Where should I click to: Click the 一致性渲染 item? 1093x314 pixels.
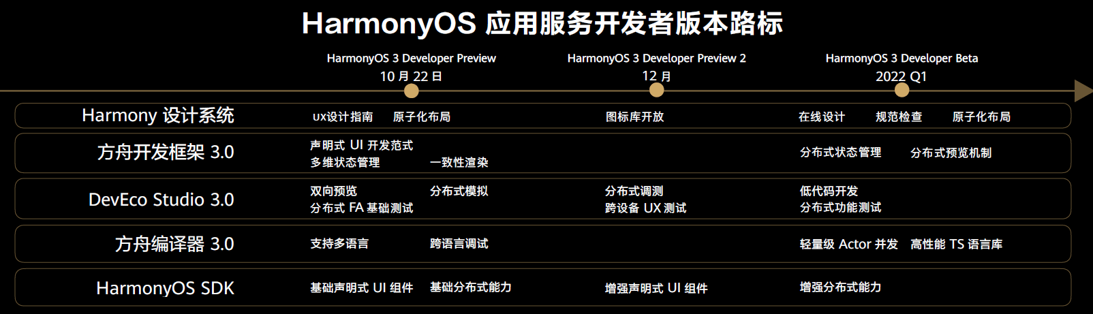pyautogui.click(x=459, y=162)
